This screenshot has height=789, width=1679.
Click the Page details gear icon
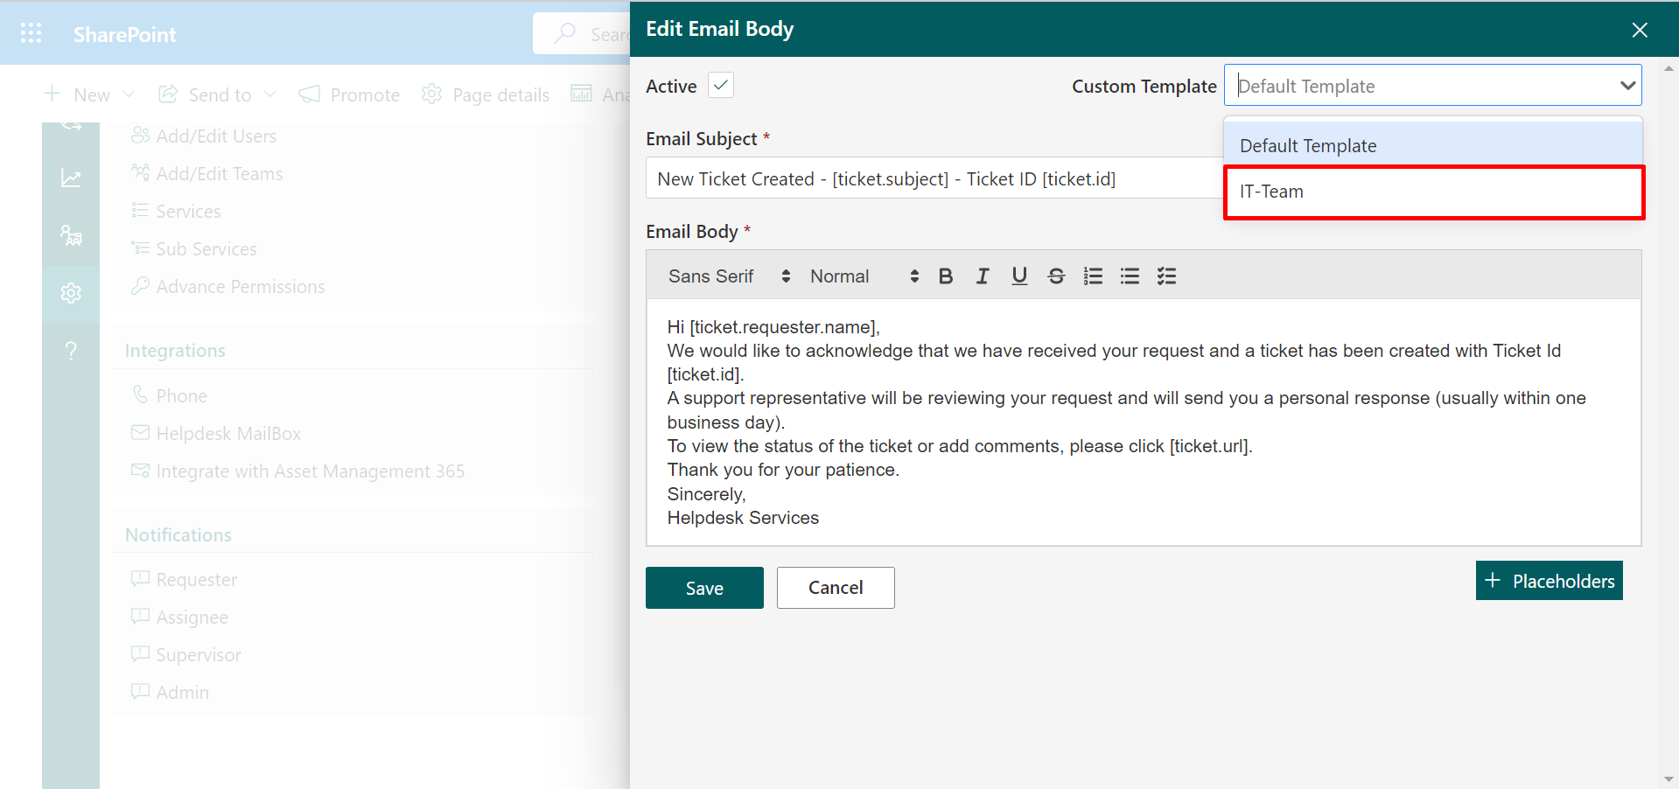431,94
